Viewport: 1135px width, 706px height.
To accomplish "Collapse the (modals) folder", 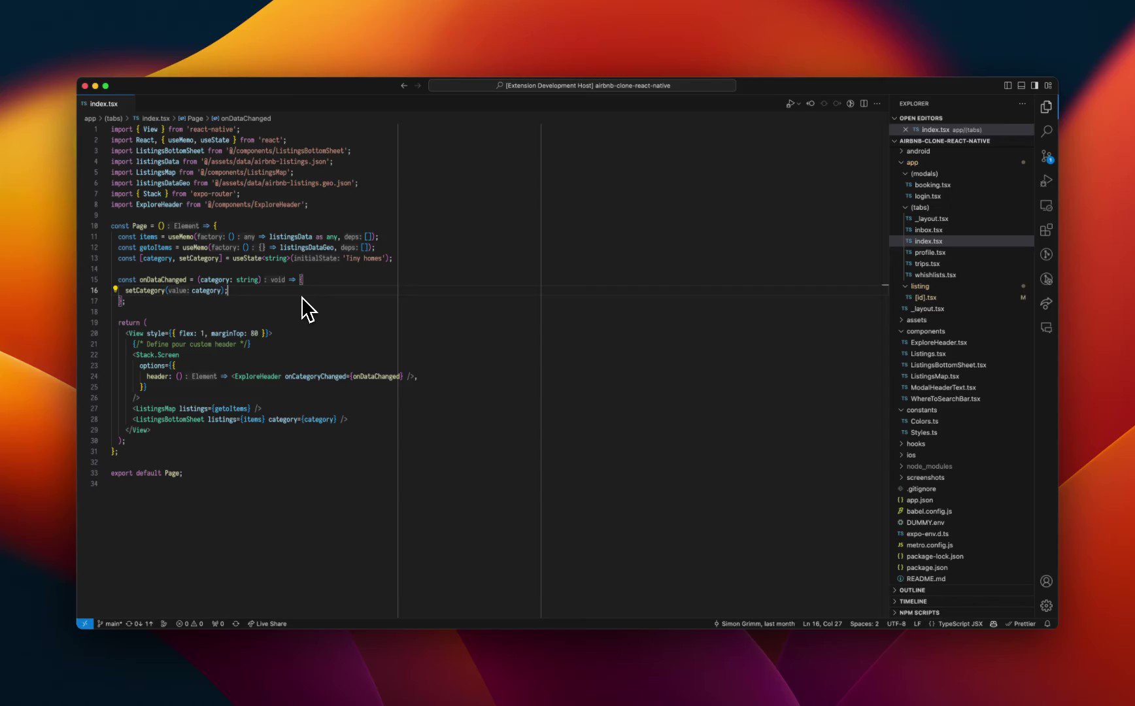I will (961, 174).
